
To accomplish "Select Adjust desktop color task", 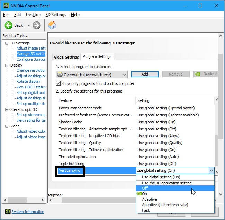I will coord(31,76).
